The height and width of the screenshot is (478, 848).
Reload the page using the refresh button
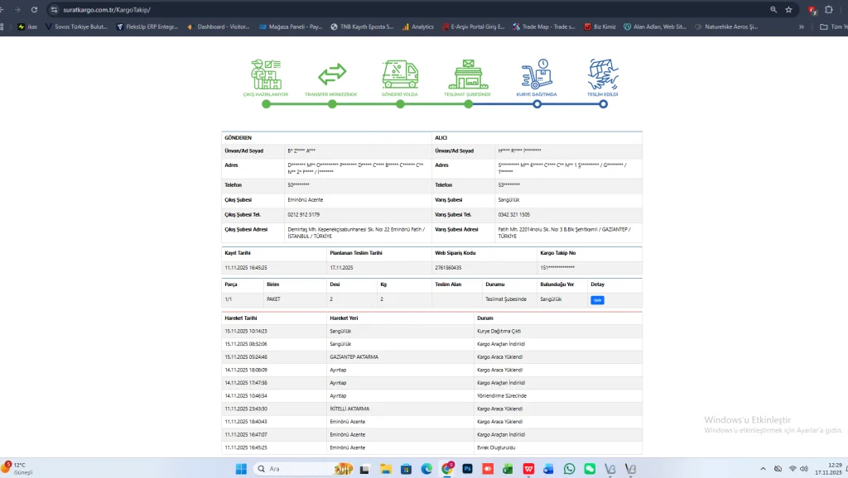coord(34,9)
